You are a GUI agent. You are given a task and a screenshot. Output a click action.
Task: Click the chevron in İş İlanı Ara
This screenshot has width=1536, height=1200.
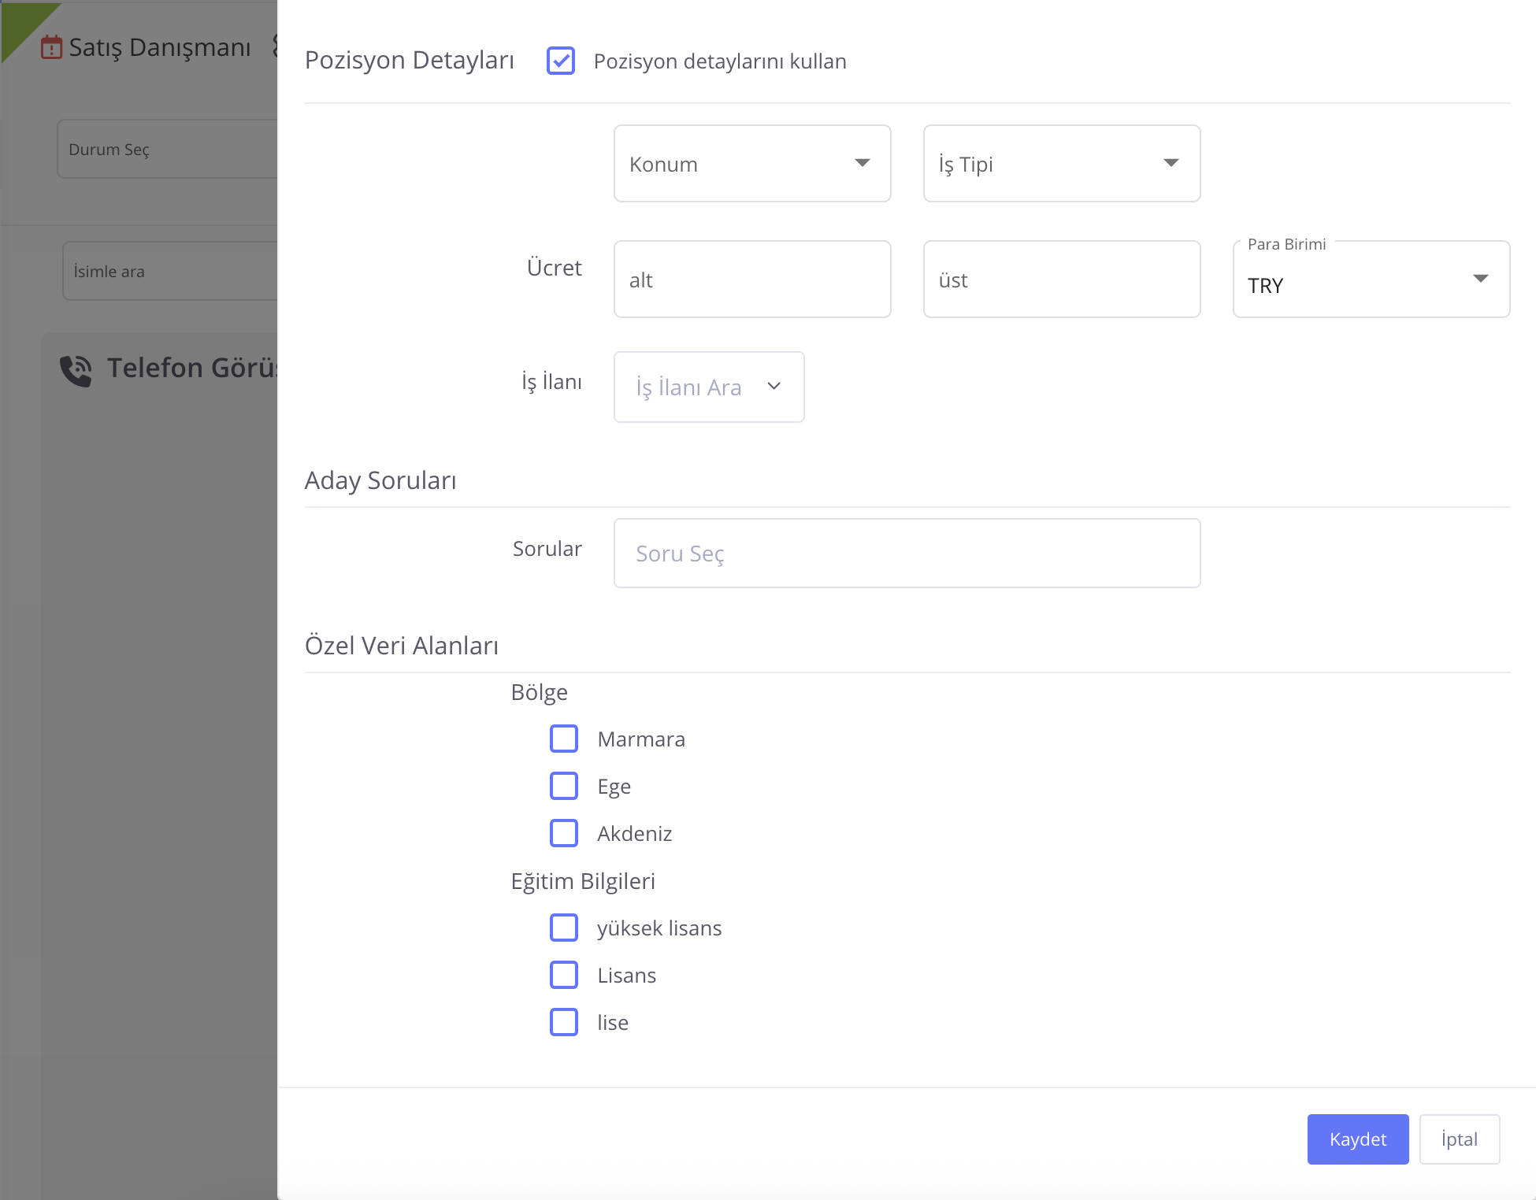pyautogui.click(x=774, y=387)
